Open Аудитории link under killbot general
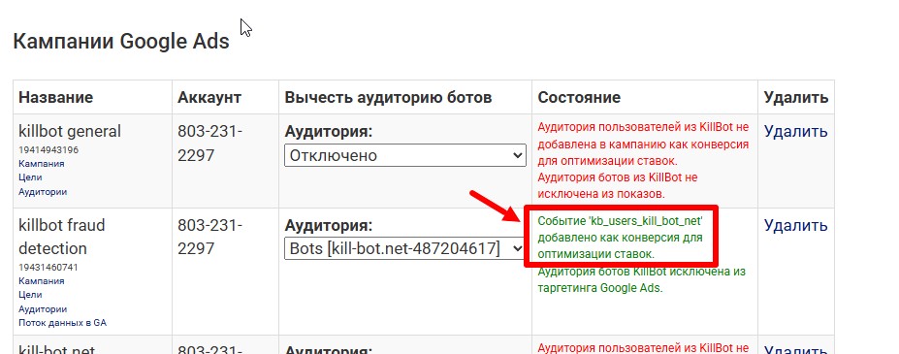Screen dimensions: 899x354 (x=43, y=192)
